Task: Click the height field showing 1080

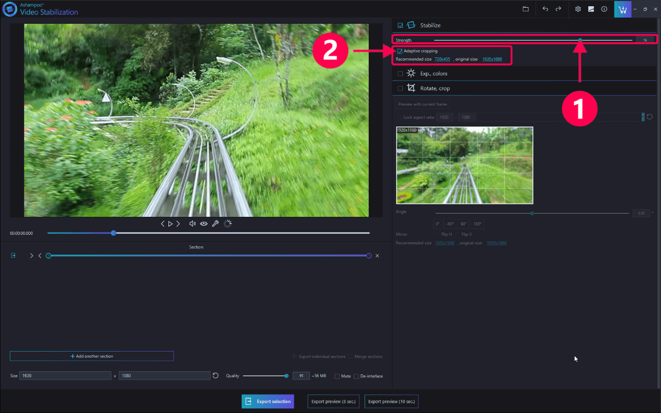Action: click(164, 376)
